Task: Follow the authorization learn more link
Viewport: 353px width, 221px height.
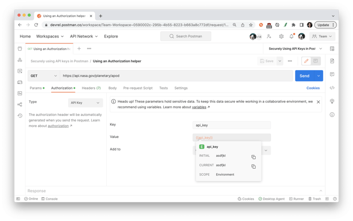Action: [x=58, y=126]
